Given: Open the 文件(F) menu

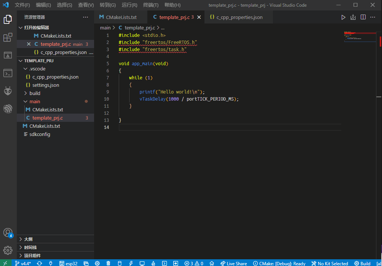Looking at the screenshot, I should (x=22, y=5).
